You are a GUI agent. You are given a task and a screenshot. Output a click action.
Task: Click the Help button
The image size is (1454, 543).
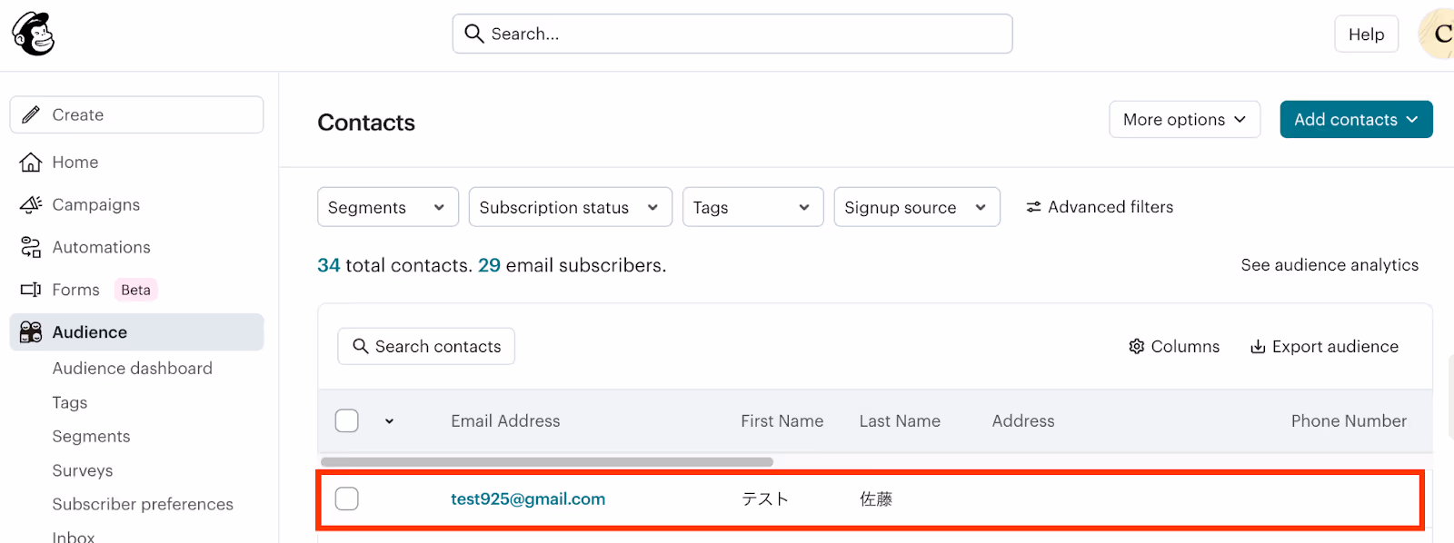click(1366, 34)
